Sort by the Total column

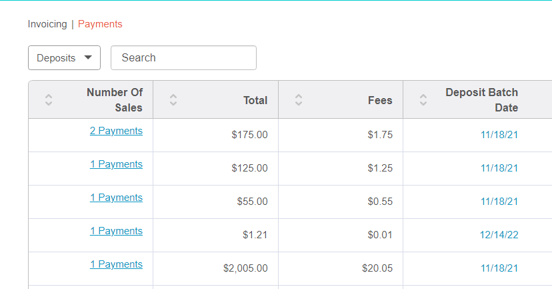click(x=173, y=100)
